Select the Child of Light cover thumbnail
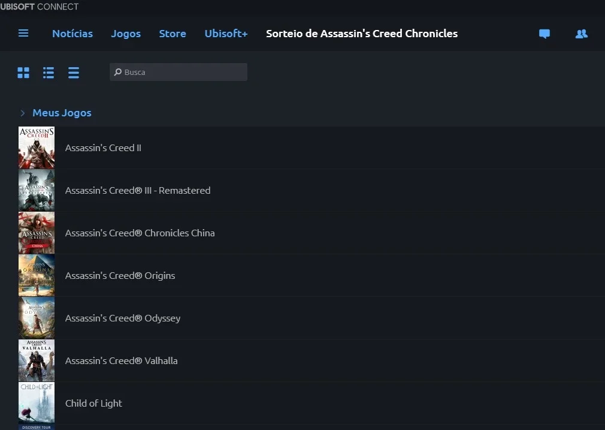Image resolution: width=605 pixels, height=430 pixels. 37,405
